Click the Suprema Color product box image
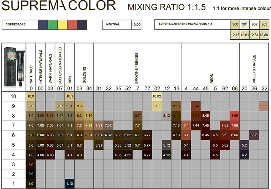Screen dimensions: 271x189 click(14, 67)
